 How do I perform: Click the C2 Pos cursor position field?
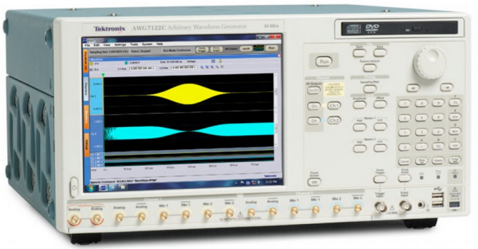[x=185, y=68]
